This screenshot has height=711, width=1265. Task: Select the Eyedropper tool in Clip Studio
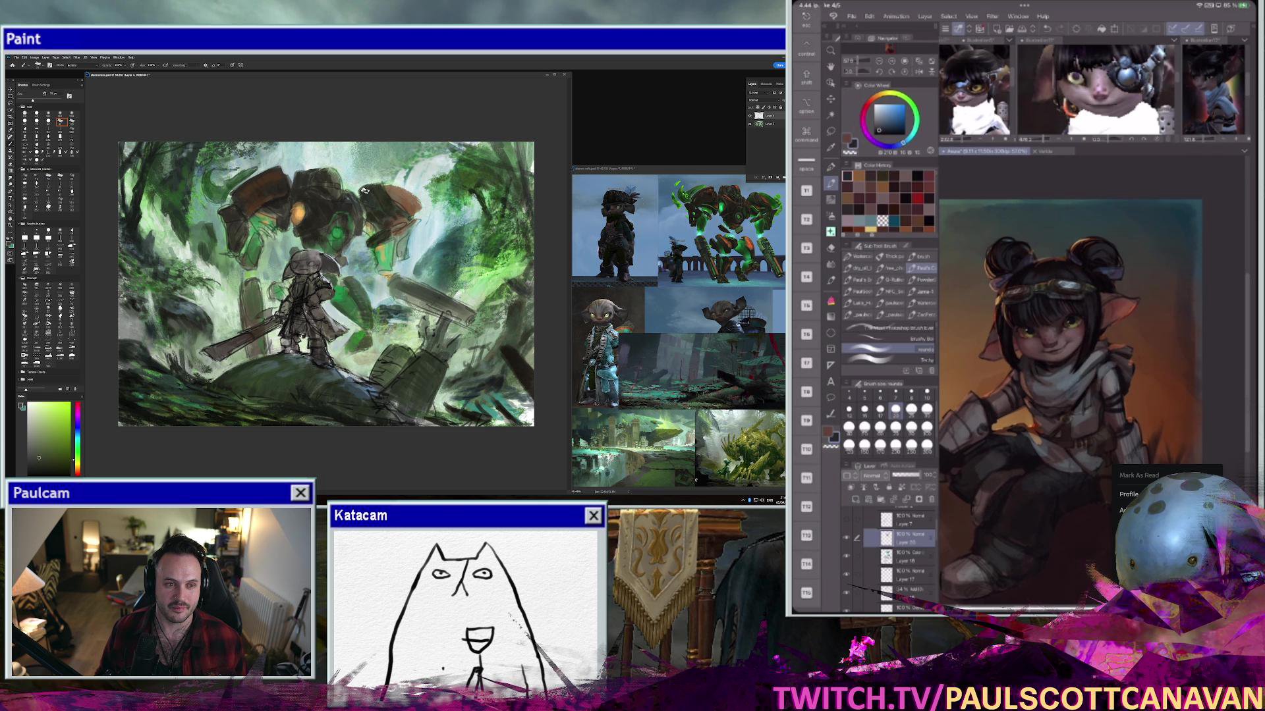pos(831,147)
